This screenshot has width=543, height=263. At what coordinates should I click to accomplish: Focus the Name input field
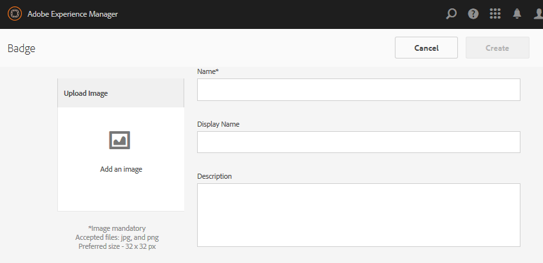(358, 90)
